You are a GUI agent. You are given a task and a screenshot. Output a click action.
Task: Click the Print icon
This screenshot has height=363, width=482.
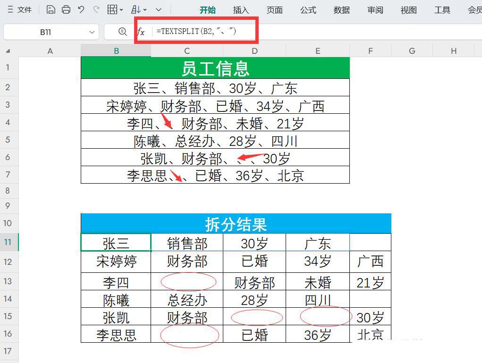pos(66,9)
